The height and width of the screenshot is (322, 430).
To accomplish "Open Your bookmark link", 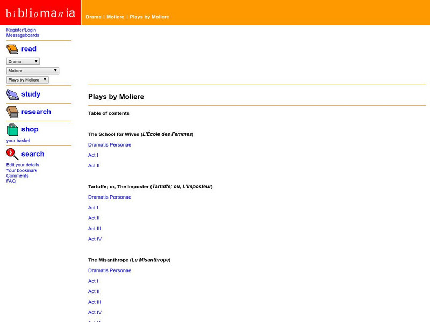I will (21, 170).
